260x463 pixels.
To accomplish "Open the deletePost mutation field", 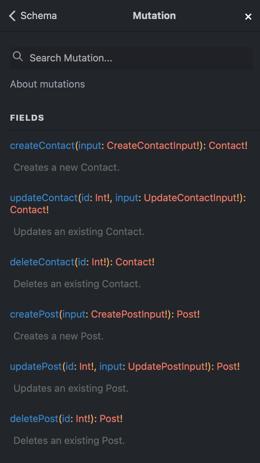I will coord(34,419).
